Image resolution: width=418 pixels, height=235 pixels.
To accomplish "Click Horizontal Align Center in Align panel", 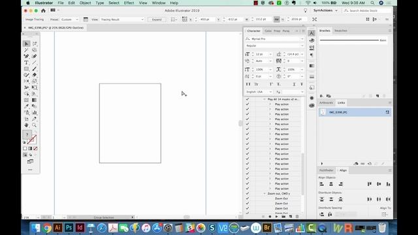I will [331, 184].
